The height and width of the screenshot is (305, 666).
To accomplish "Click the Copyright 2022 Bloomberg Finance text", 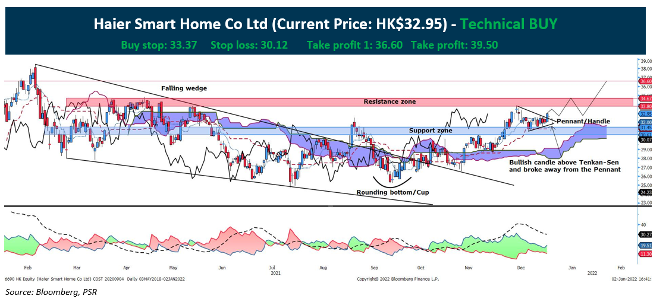I will pyautogui.click(x=398, y=279).
